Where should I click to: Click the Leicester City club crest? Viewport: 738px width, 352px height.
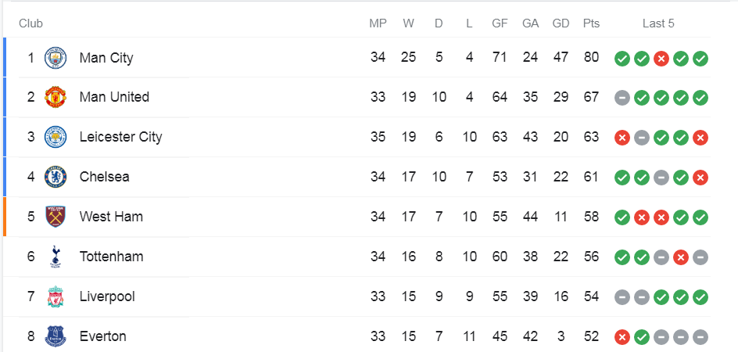click(x=56, y=137)
